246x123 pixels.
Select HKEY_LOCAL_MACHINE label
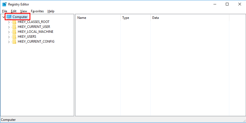[36, 32]
